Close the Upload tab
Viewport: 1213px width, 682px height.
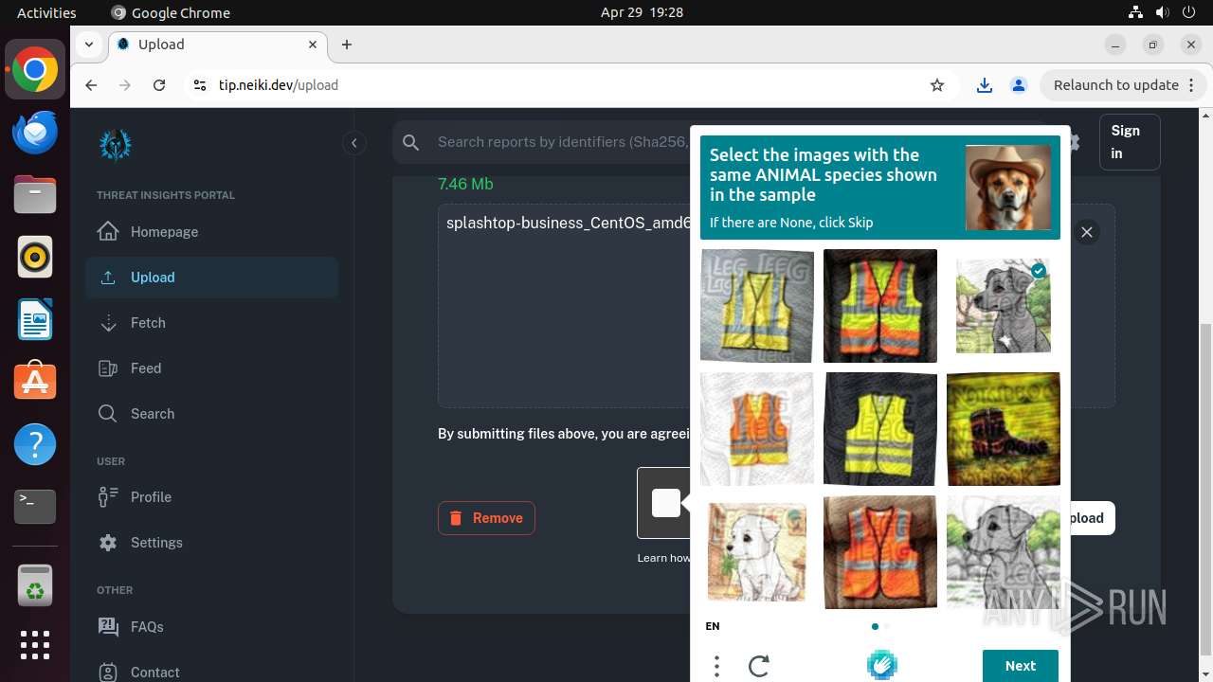coord(313,45)
